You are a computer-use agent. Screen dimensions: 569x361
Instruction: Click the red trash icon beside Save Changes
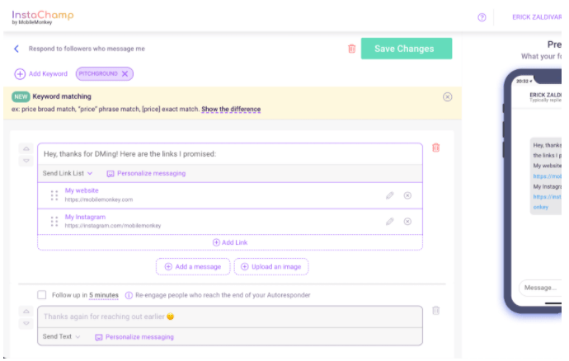(x=352, y=49)
